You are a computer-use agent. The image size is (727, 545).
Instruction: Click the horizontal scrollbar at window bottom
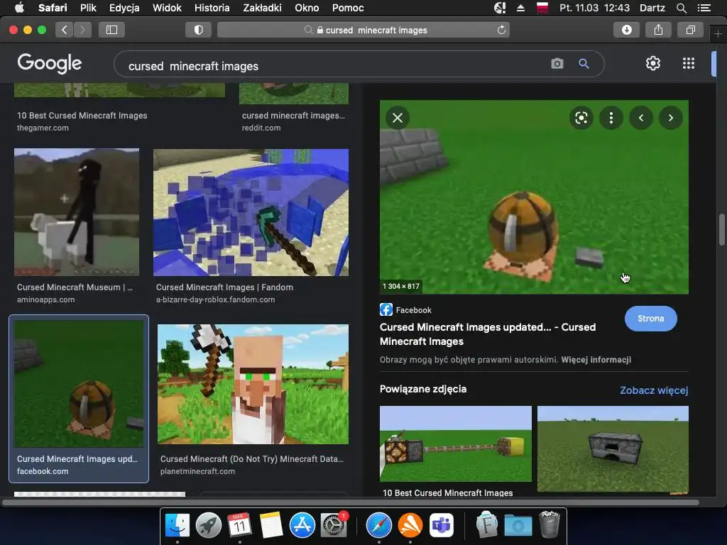click(x=351, y=502)
